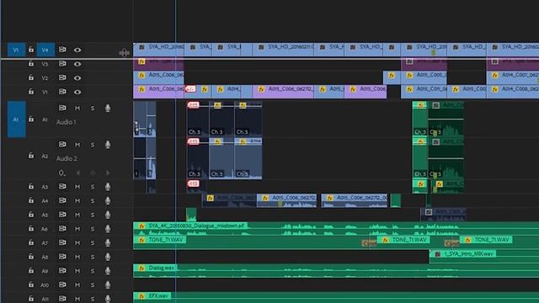
Task: Toggle sync lock on track A10
Action: tap(62, 284)
